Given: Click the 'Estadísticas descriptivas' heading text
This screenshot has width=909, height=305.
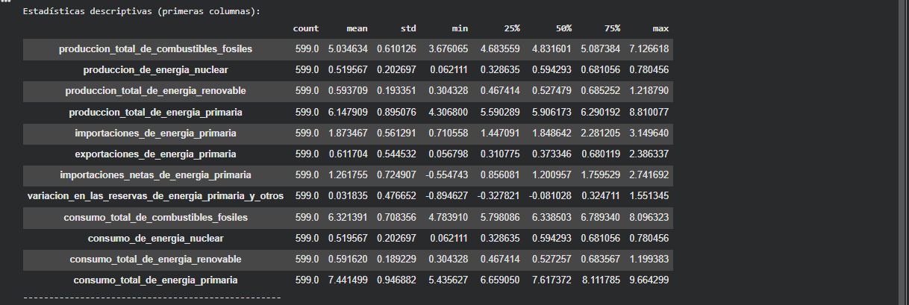Looking at the screenshot, I should coord(141,12).
